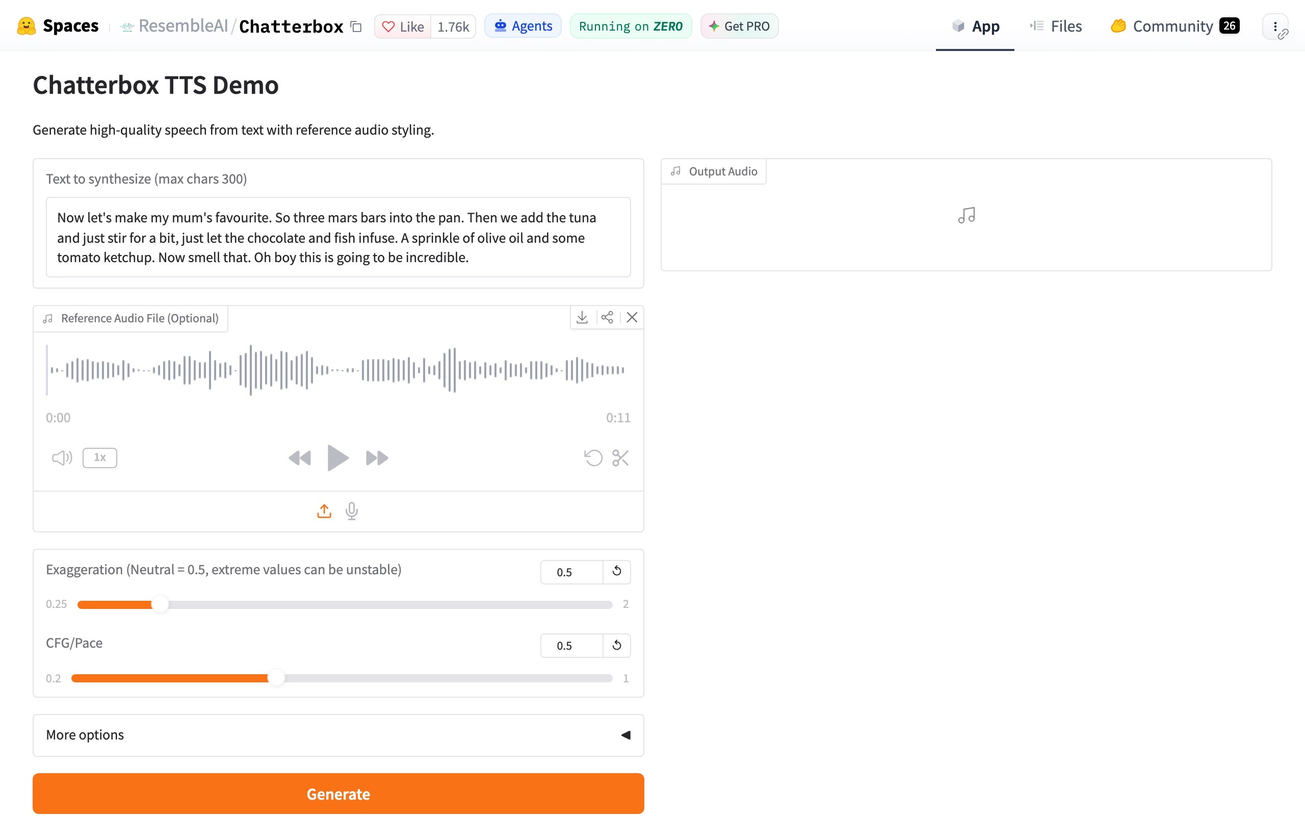Screen dimensions: 1305x816
Task: Like the Chatterbox space
Action: point(403,27)
